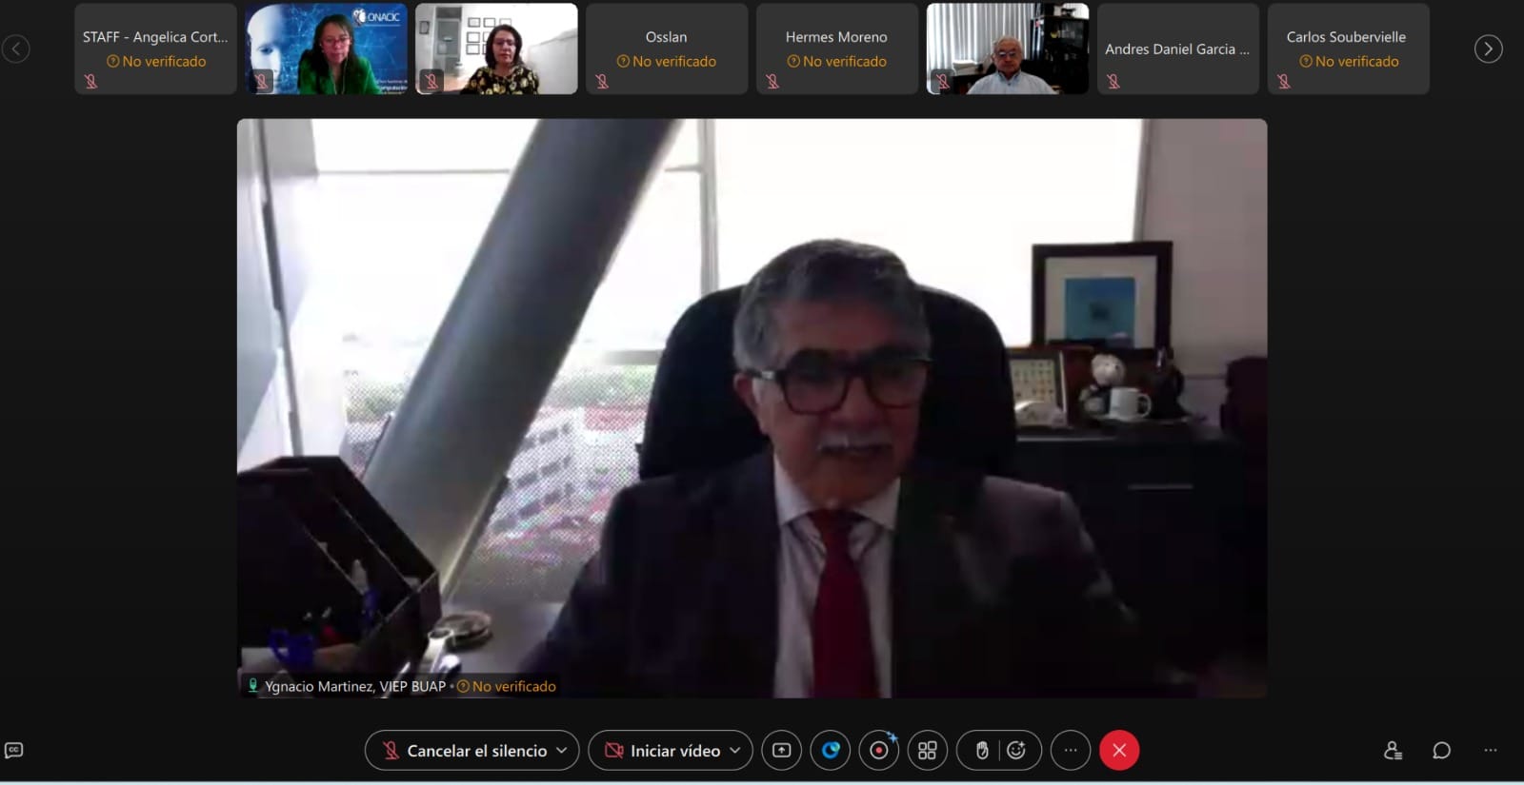Click the share content icon
The width and height of the screenshot is (1524, 785).
pos(781,751)
